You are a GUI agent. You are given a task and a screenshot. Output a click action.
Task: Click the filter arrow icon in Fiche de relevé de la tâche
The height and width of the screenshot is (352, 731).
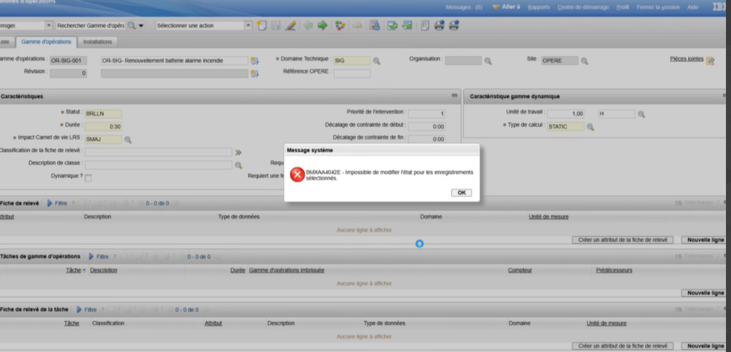[x=79, y=310]
